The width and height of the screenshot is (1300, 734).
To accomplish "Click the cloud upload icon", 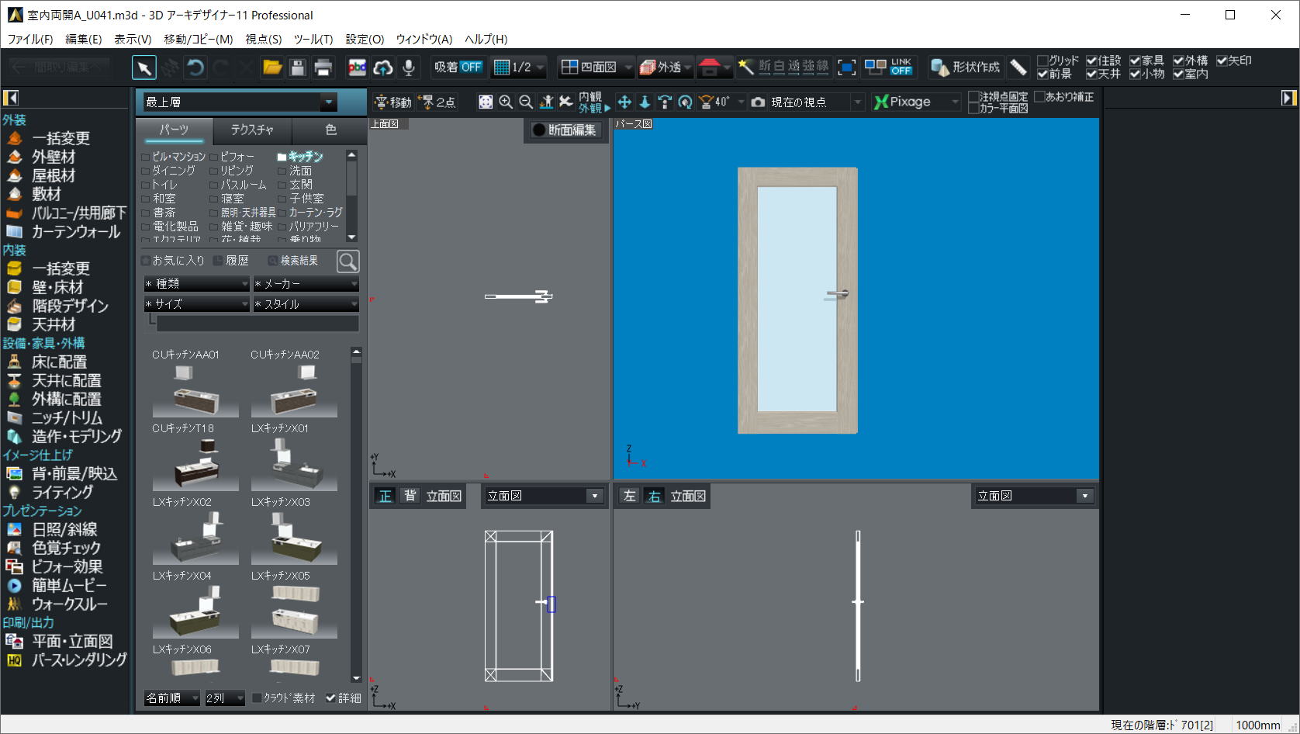I will pyautogui.click(x=383, y=68).
